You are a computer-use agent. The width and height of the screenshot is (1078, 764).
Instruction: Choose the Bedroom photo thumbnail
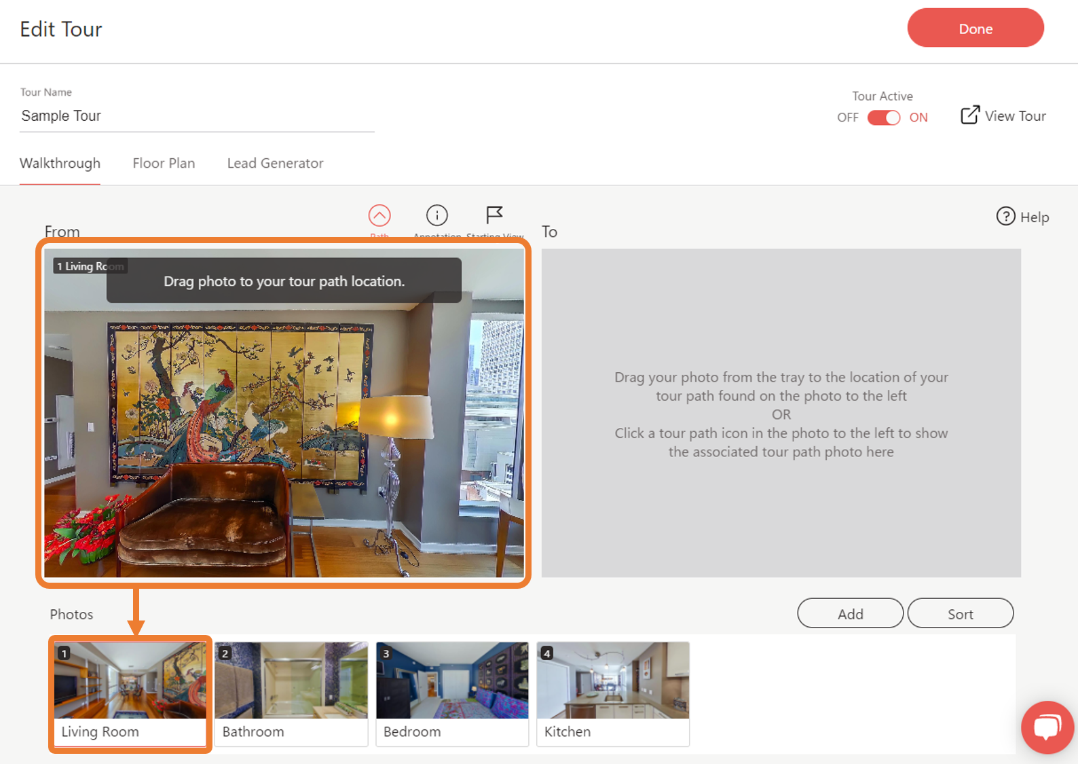click(452, 681)
